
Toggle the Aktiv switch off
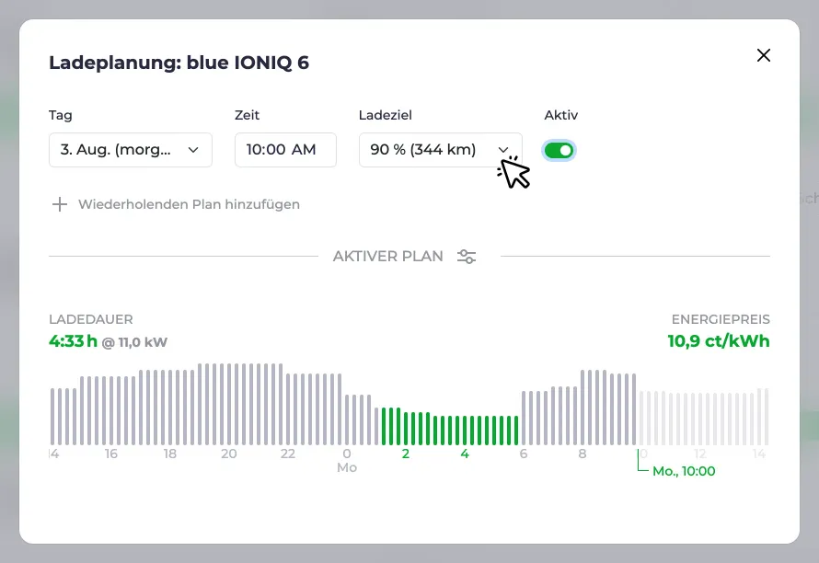(x=559, y=151)
